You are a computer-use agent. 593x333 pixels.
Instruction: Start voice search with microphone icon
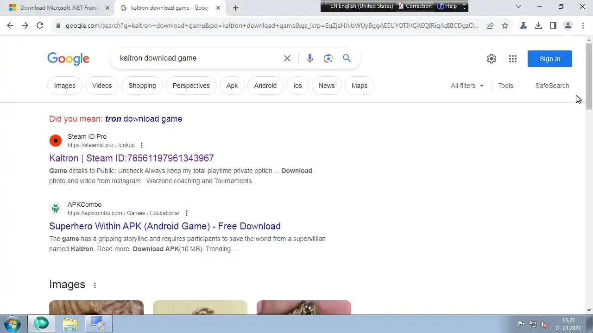[310, 58]
